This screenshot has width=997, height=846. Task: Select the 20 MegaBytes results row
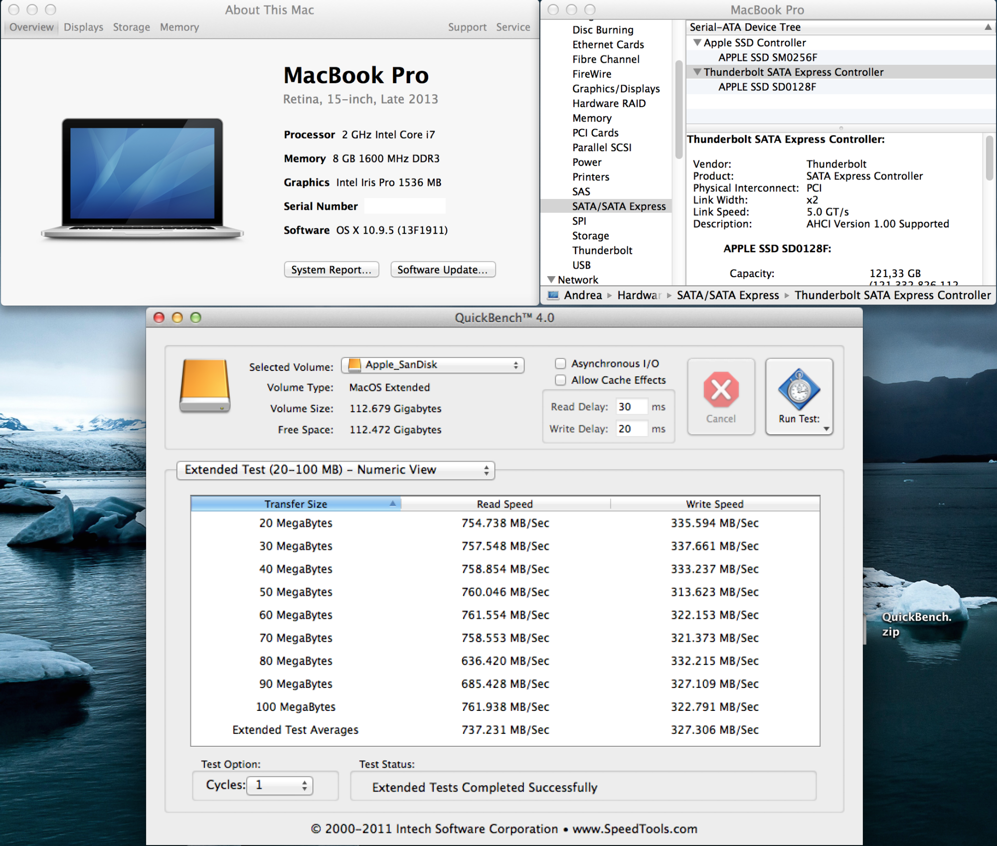pos(505,523)
